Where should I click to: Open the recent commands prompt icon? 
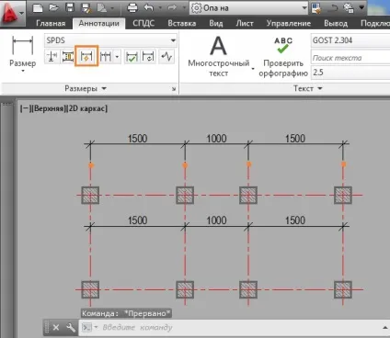tap(87, 328)
